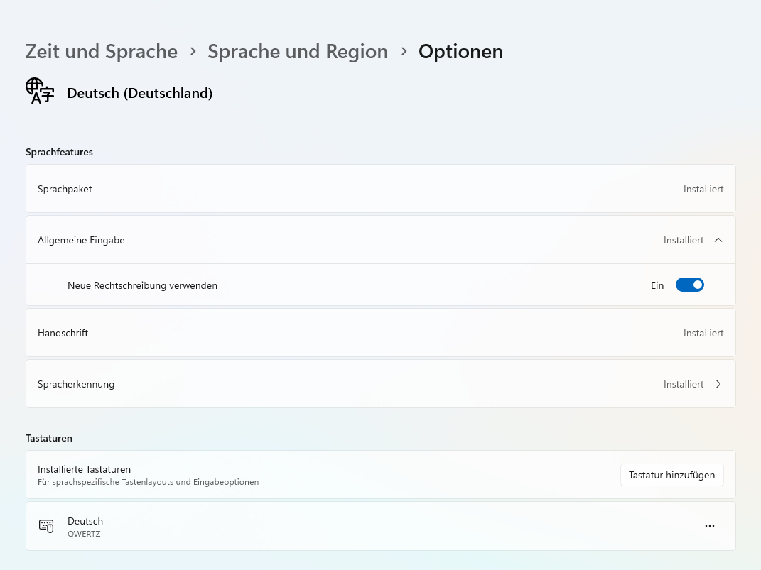
Task: Click the breadcrumb arrow before Optionen
Action: [404, 51]
